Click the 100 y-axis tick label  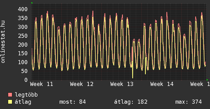click(x=23, y=62)
